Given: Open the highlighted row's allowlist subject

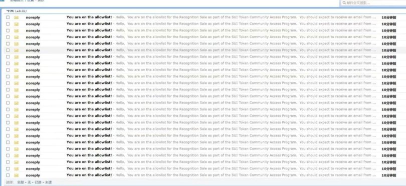Looking at the screenshot, I should click(89, 50).
